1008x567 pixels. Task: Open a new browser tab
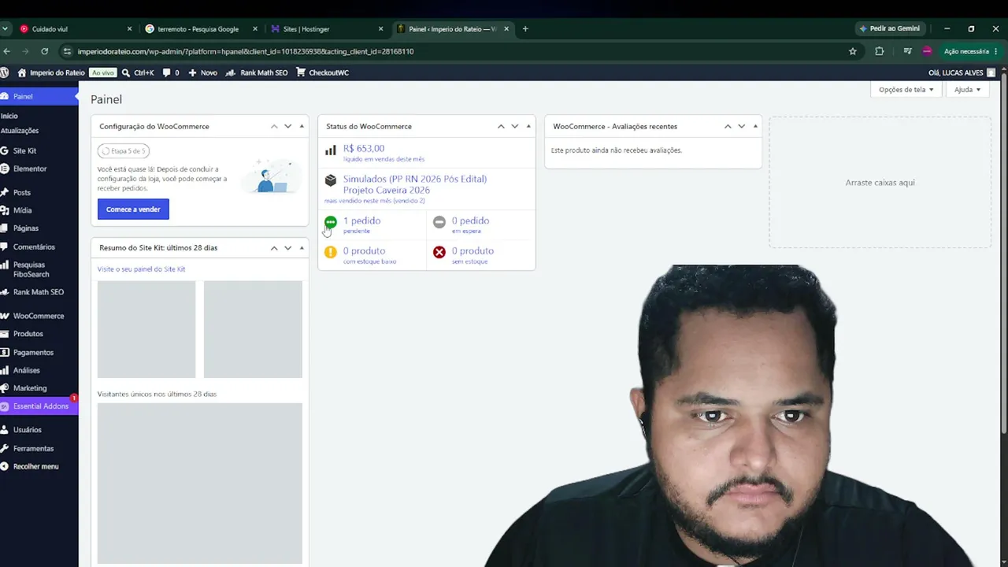525,29
